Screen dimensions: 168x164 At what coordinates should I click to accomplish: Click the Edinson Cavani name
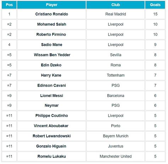pyautogui.click(x=52, y=85)
